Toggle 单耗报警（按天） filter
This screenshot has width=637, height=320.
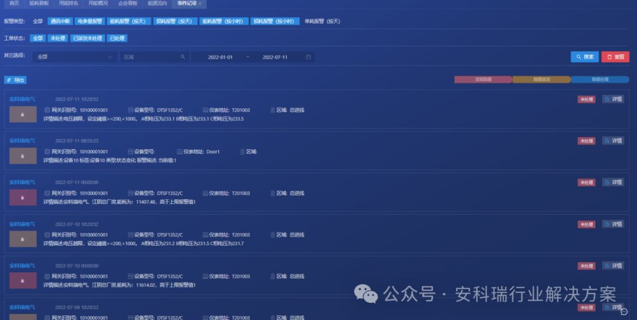(x=322, y=21)
